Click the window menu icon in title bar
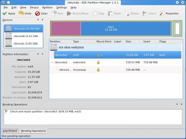The height and width of the screenshot is (139, 186). coord(3,2)
